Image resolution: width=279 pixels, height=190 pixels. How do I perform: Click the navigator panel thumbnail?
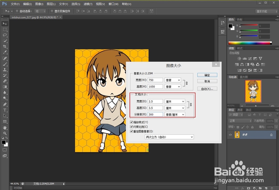tap(253, 91)
